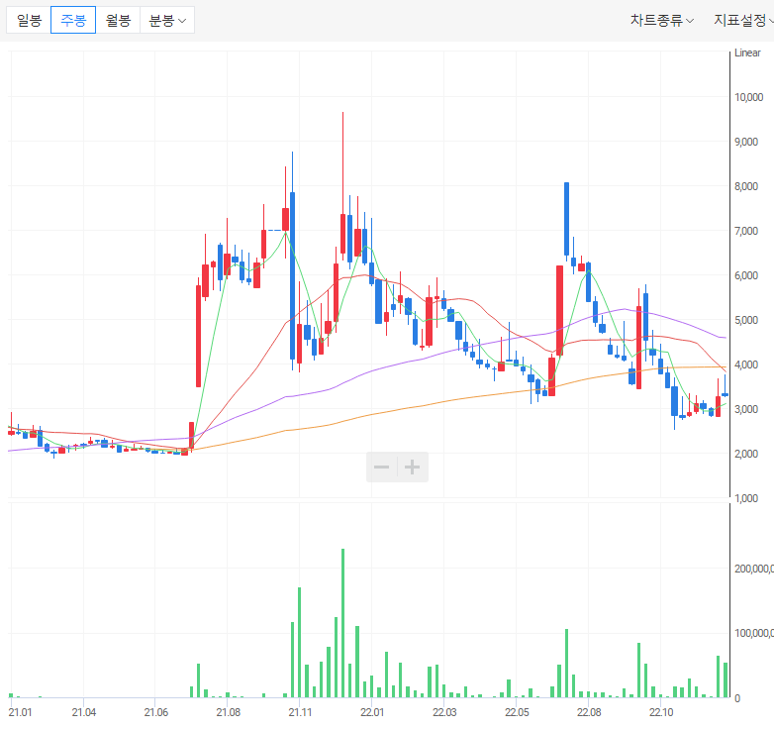This screenshot has width=774, height=729.
Task: Open the 분봉 minute chart dropdown
Action: (x=167, y=20)
